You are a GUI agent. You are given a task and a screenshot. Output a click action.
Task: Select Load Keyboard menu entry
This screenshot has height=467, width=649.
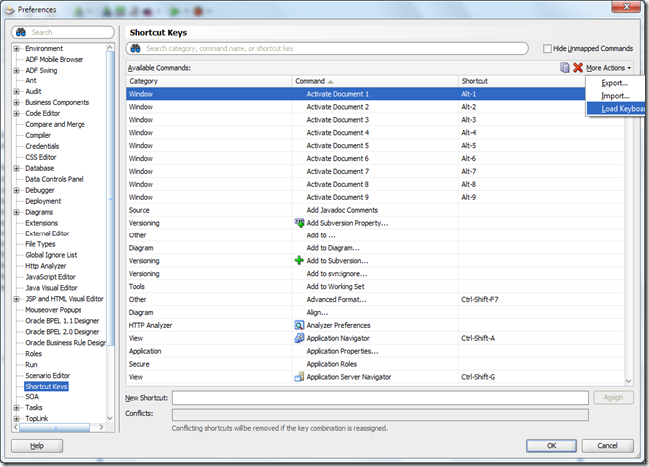[616, 109]
